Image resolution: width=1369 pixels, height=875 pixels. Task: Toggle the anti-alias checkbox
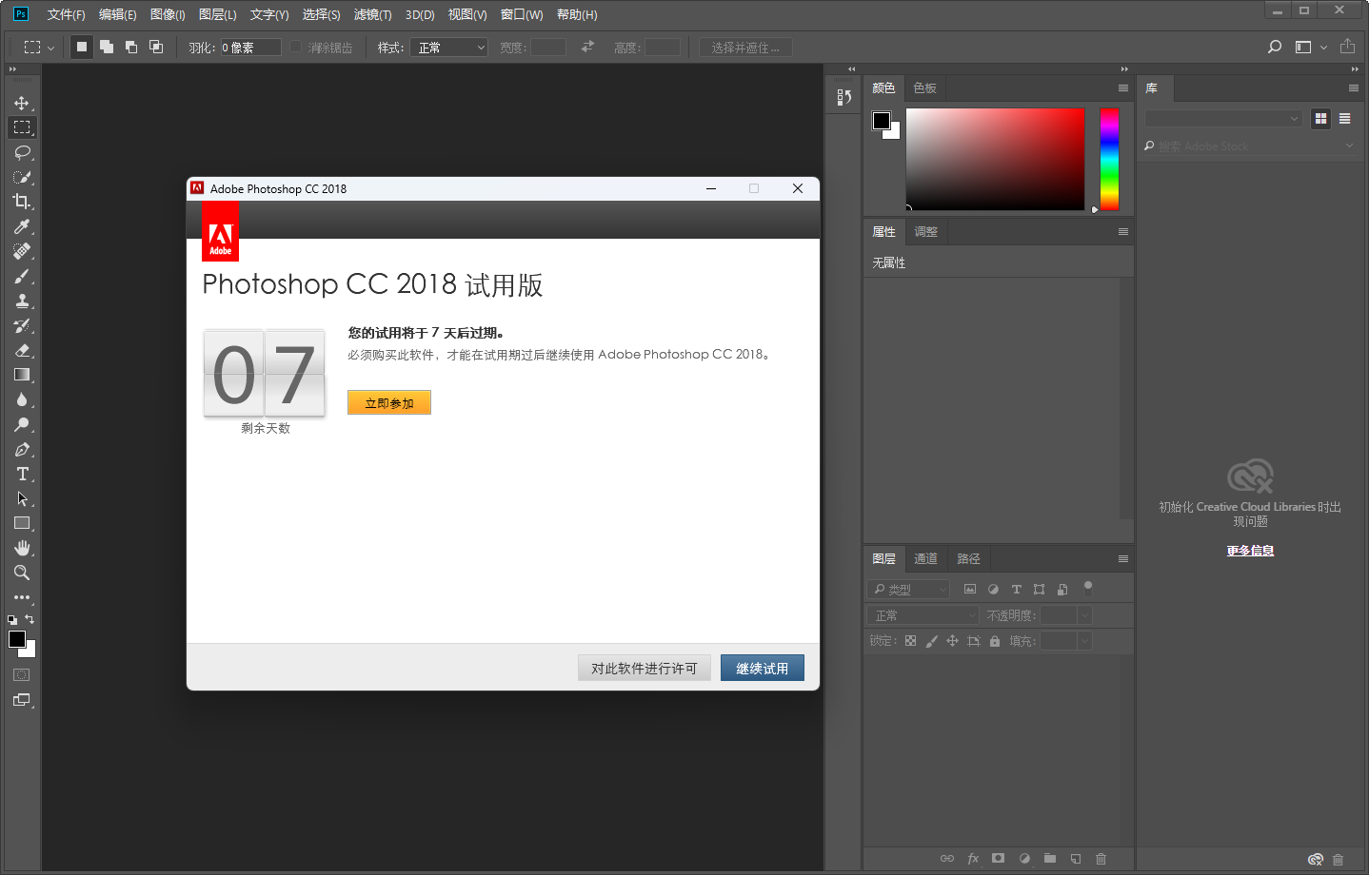pos(296,47)
